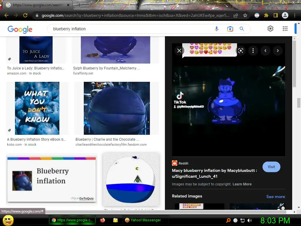Show previous image in preview panel

pyautogui.click(x=265, y=51)
